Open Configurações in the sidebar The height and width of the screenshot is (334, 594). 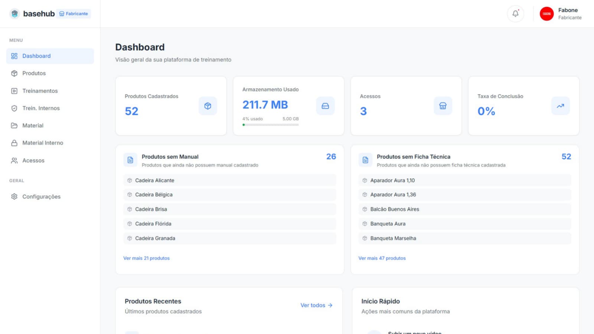[x=50, y=197]
